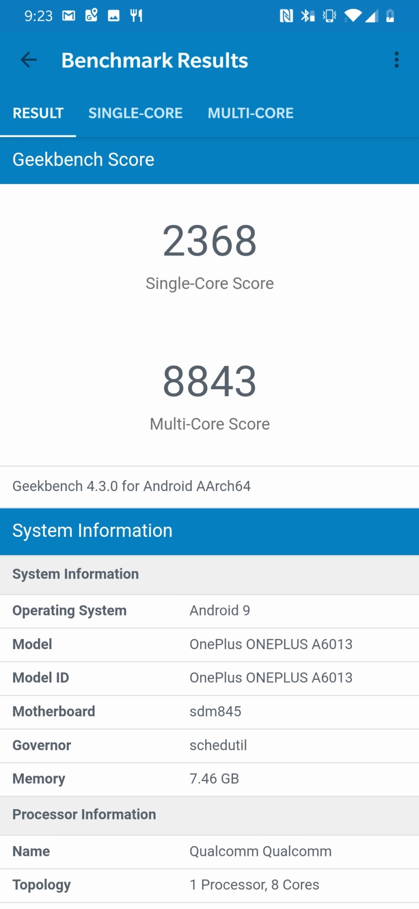This screenshot has height=909, width=419.
Task: Tap the Geekbench Score header
Action: [83, 160]
